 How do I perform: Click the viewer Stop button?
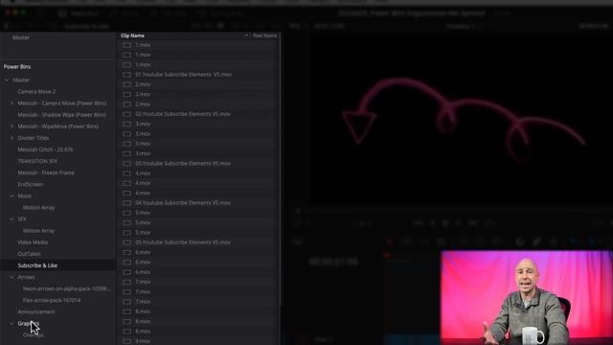445,223
